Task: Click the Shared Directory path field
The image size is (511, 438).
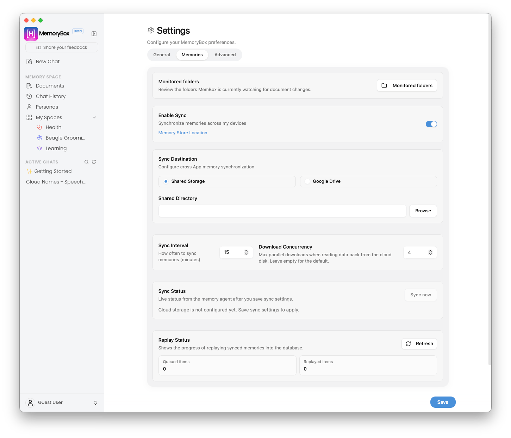Action: tap(282, 211)
